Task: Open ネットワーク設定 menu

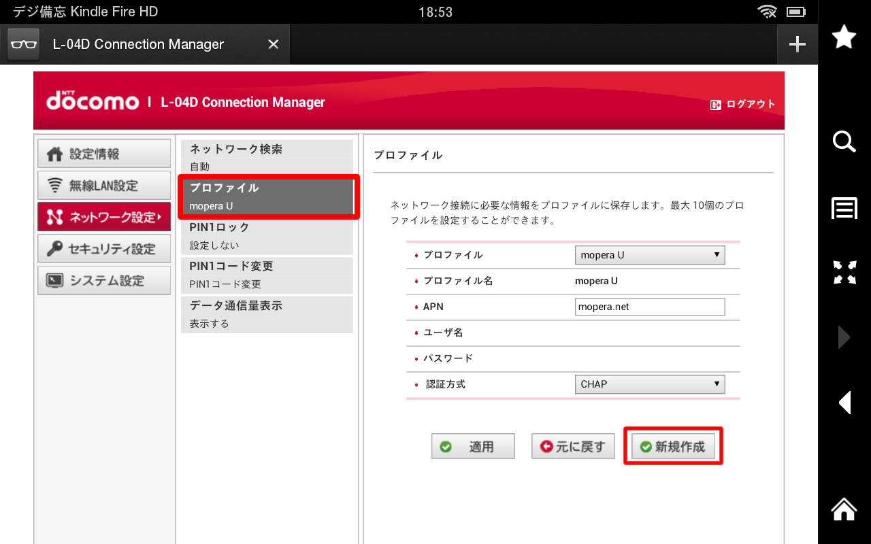Action: [104, 217]
